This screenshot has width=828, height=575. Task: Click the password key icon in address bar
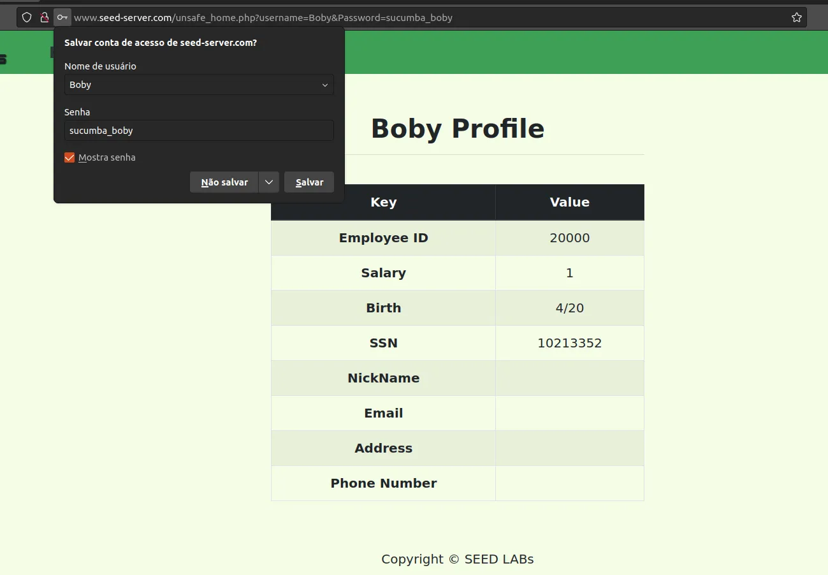[x=62, y=18]
